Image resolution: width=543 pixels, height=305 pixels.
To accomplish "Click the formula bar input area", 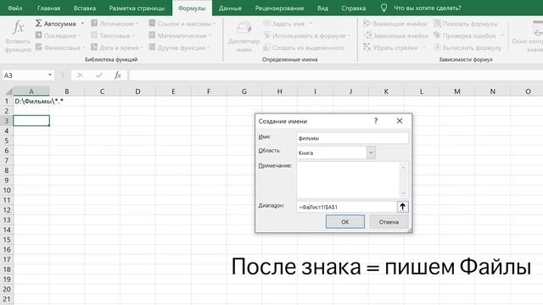I will (336, 75).
